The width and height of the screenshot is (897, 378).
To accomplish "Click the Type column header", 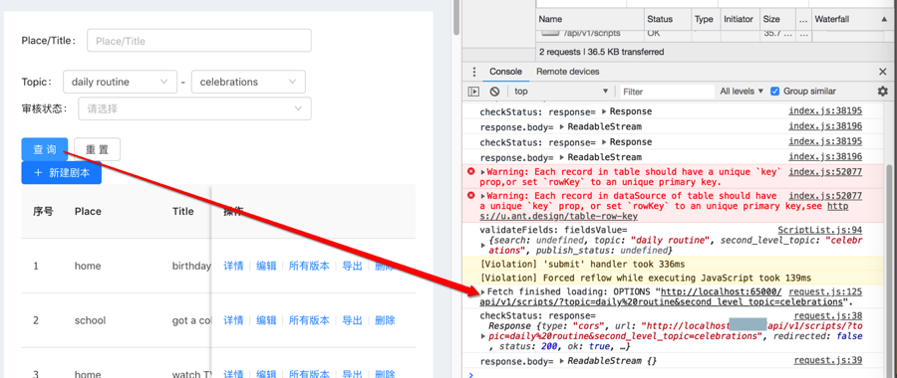I will 706,19.
